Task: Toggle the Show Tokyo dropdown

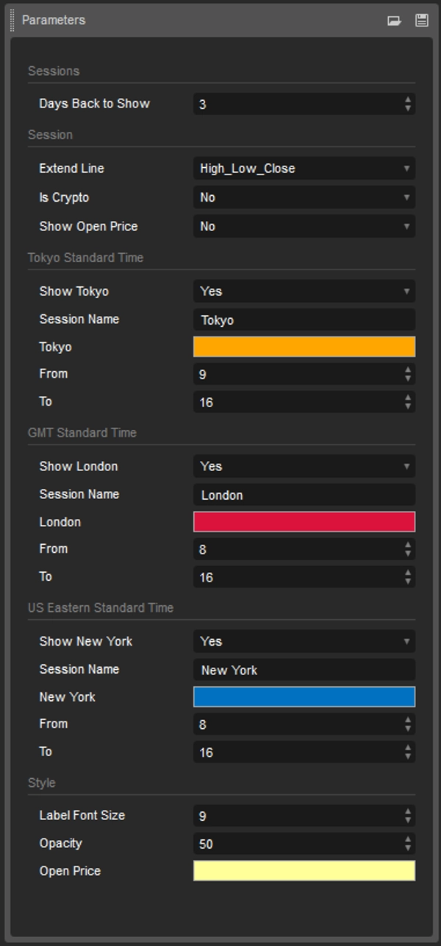Action: tap(304, 292)
